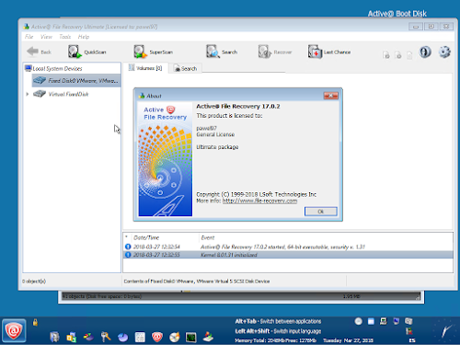Image resolution: width=460 pixels, height=345 pixels.
Task: Click info icon of the 12:32:54 log row
Action: point(128,247)
